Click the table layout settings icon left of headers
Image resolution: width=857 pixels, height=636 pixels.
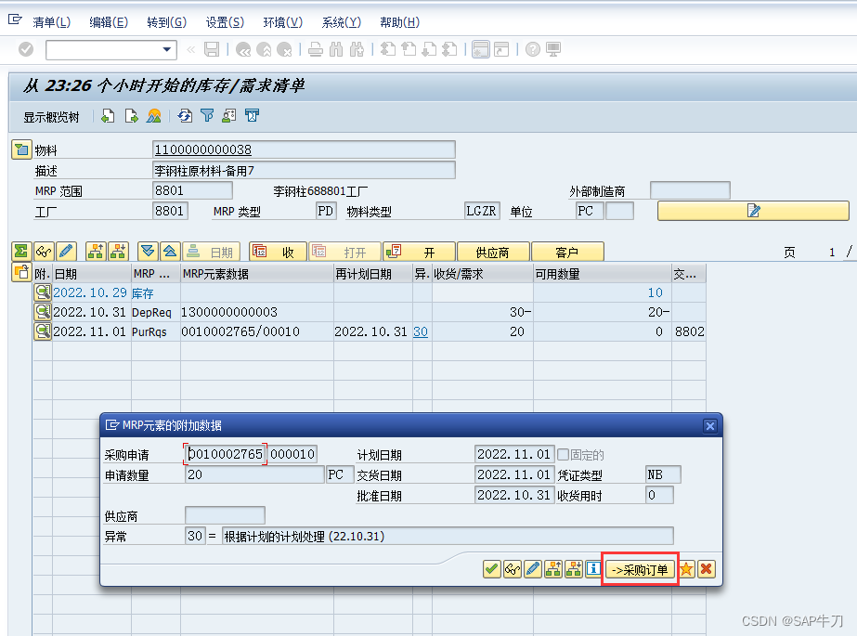click(x=21, y=272)
